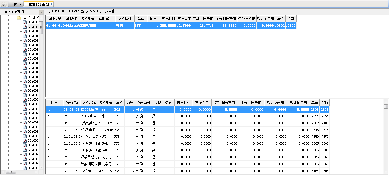
Task: Click the 02.01.02. material code cell
Action: click(72, 130)
